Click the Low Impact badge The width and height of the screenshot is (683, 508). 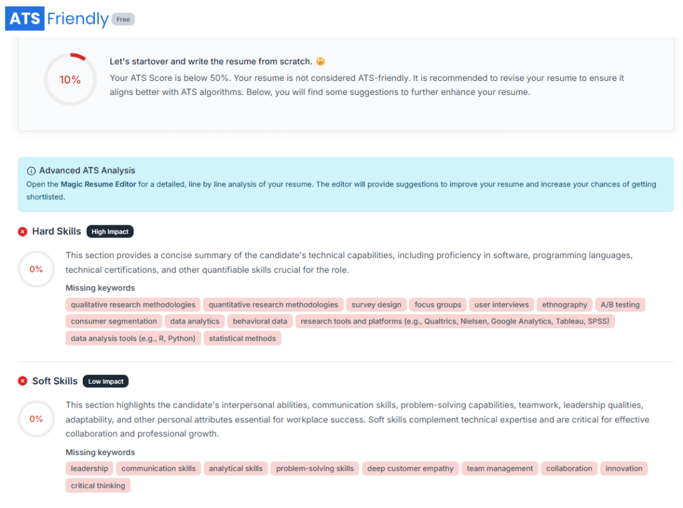coord(105,381)
